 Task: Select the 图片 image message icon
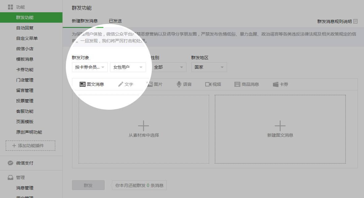pos(150,84)
